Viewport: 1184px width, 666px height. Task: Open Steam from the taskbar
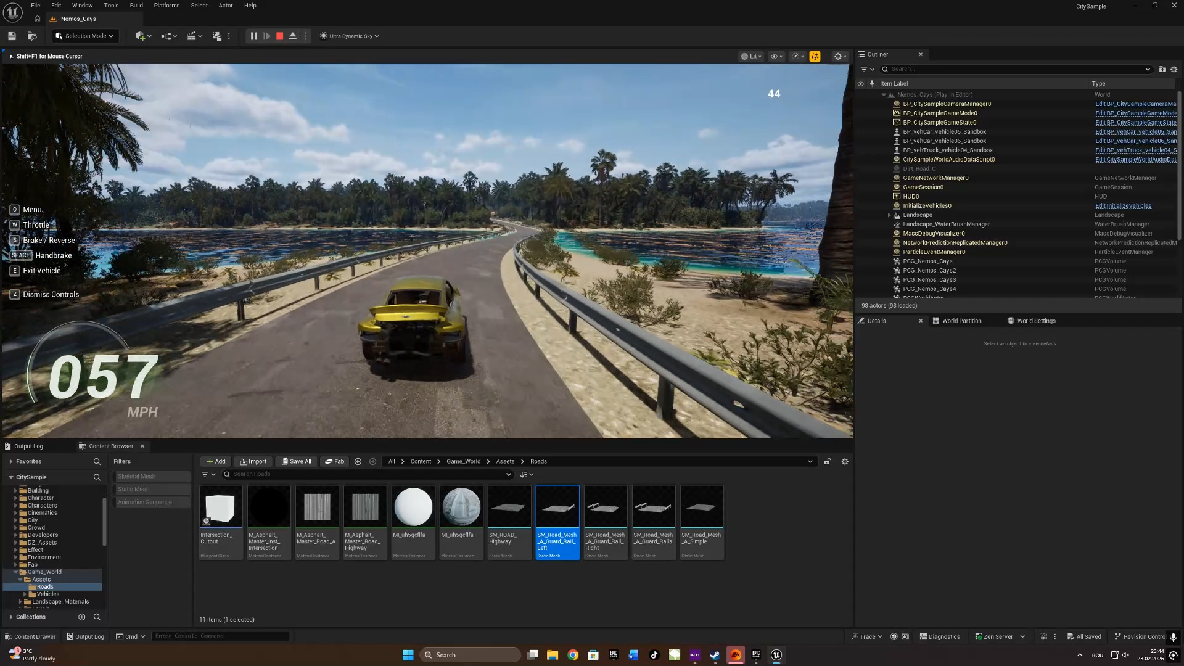point(715,655)
